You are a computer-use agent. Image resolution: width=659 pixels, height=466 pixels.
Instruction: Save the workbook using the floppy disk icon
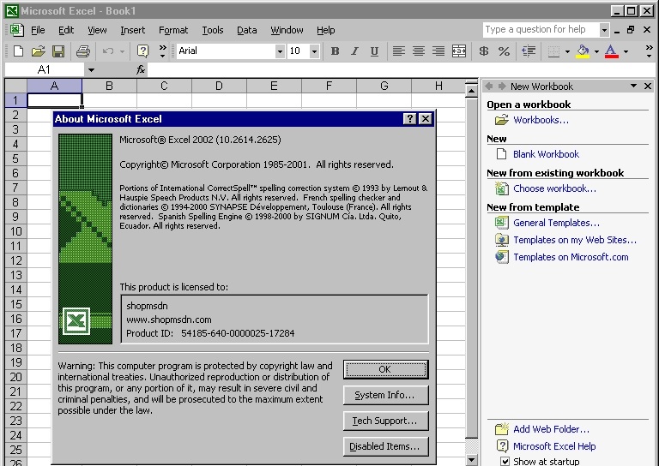point(58,51)
